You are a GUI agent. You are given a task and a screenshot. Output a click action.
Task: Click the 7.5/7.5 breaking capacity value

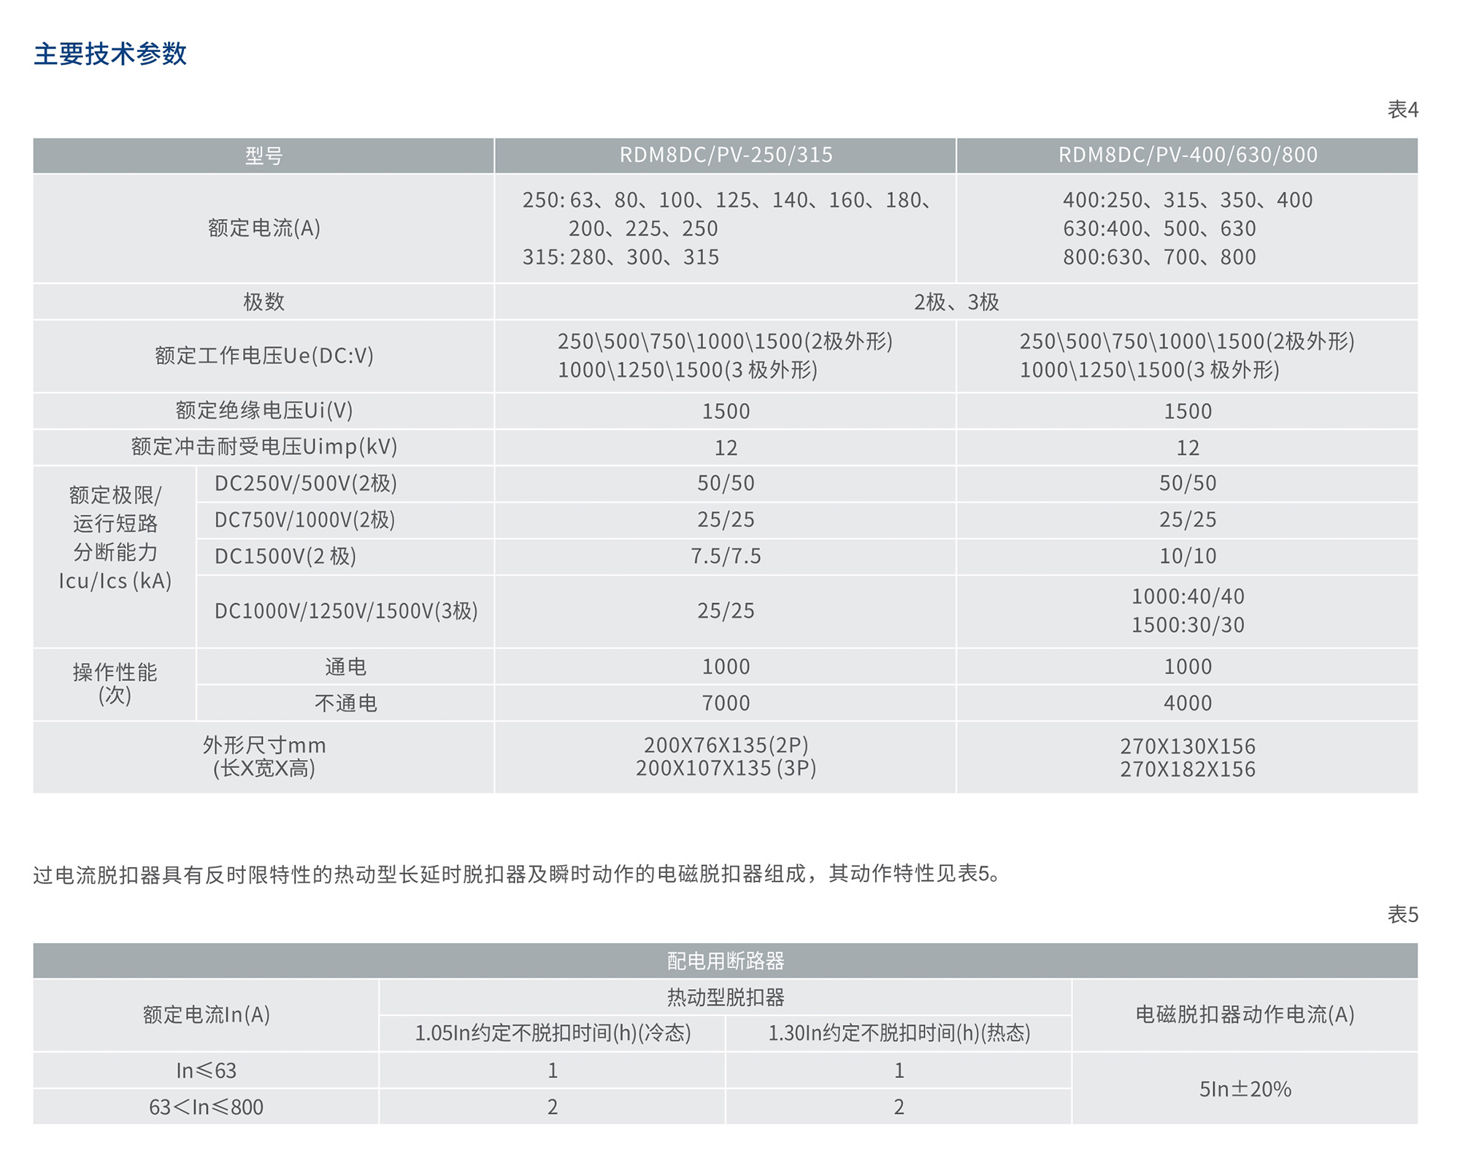pos(726,556)
